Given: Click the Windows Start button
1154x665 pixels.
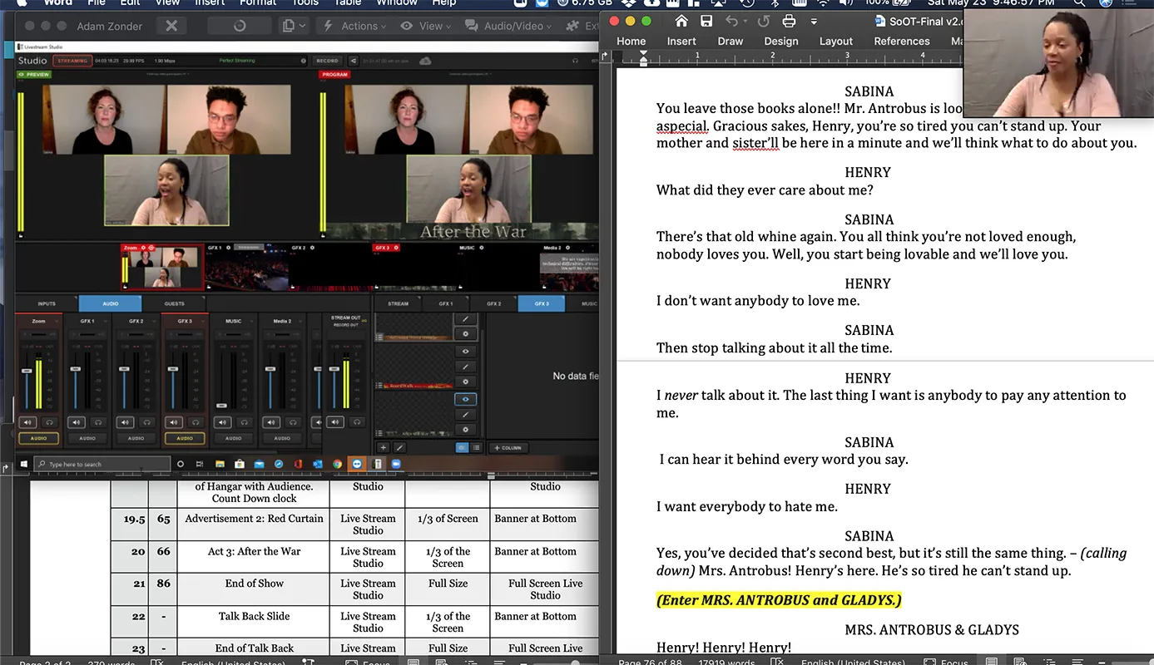Looking at the screenshot, I should pyautogui.click(x=23, y=464).
